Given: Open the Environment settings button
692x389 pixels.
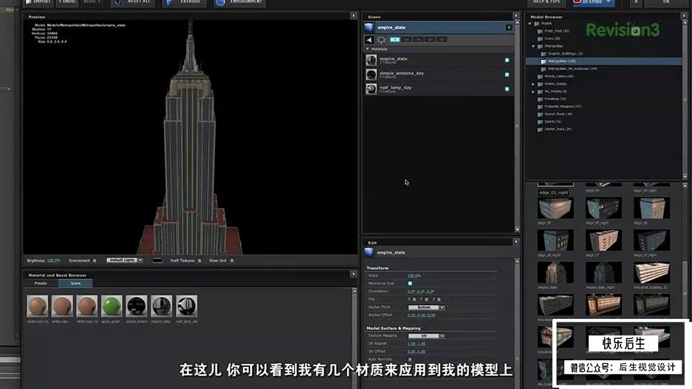Looking at the screenshot, I should click(x=240, y=2).
